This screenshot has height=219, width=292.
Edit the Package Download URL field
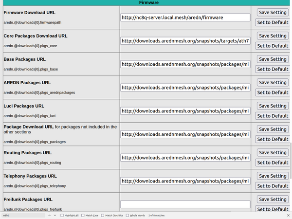(185, 134)
